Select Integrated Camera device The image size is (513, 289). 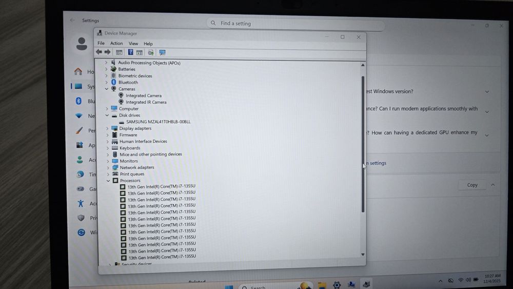click(144, 95)
